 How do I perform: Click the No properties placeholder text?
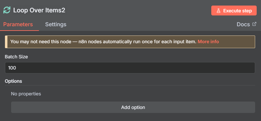pyautogui.click(x=26, y=94)
